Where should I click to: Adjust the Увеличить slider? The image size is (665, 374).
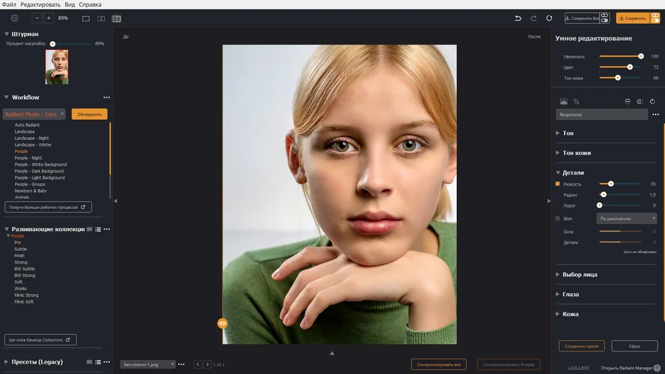pos(620,57)
